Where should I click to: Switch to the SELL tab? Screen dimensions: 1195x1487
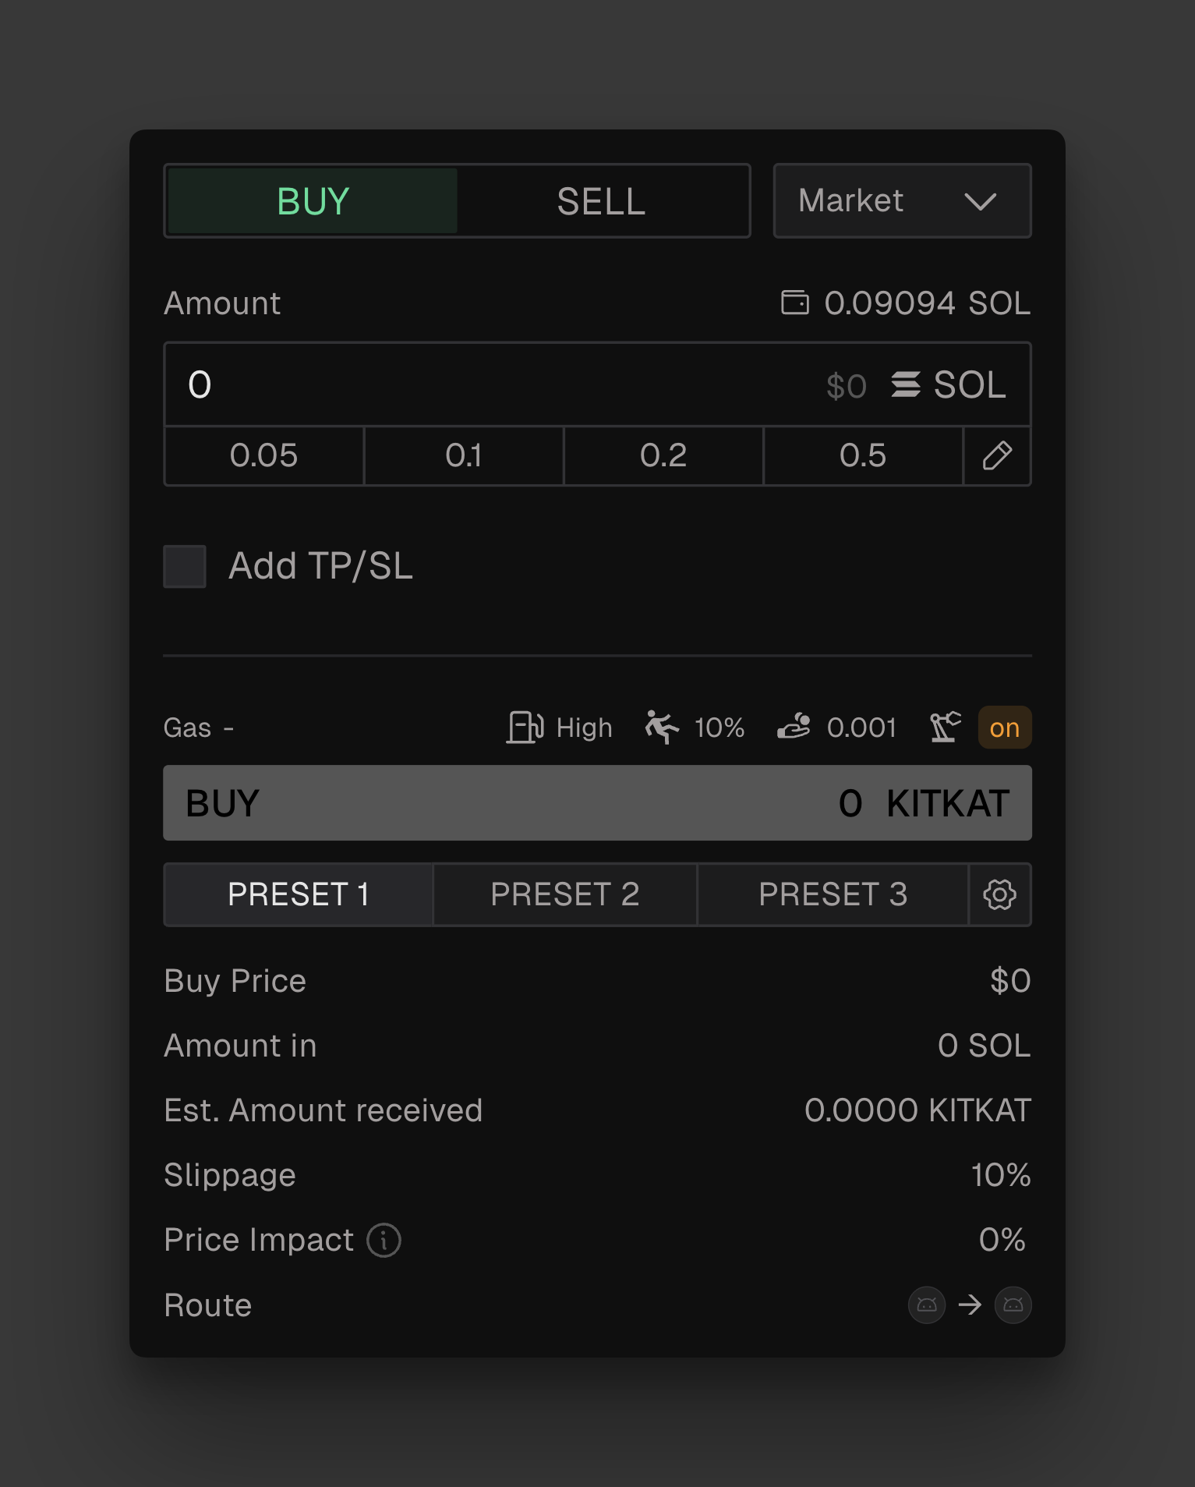tap(601, 201)
